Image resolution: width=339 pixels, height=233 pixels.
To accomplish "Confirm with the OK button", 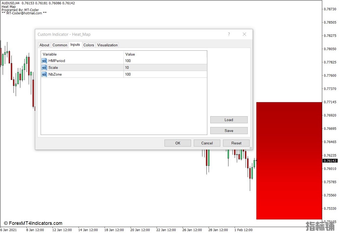I will pos(178,143).
